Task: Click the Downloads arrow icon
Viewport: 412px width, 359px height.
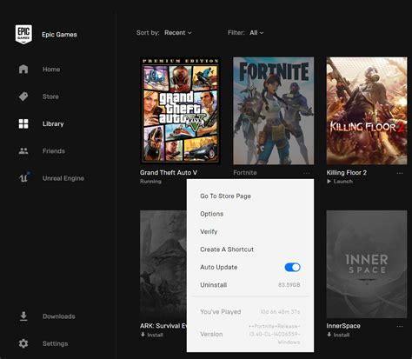Action: (23, 316)
